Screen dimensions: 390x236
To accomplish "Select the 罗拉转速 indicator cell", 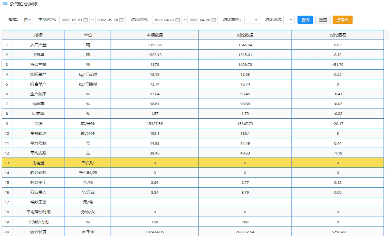I will pyautogui.click(x=39, y=133).
